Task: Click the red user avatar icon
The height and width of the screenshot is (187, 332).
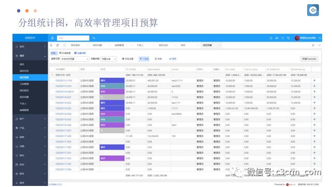Action: click(x=297, y=38)
